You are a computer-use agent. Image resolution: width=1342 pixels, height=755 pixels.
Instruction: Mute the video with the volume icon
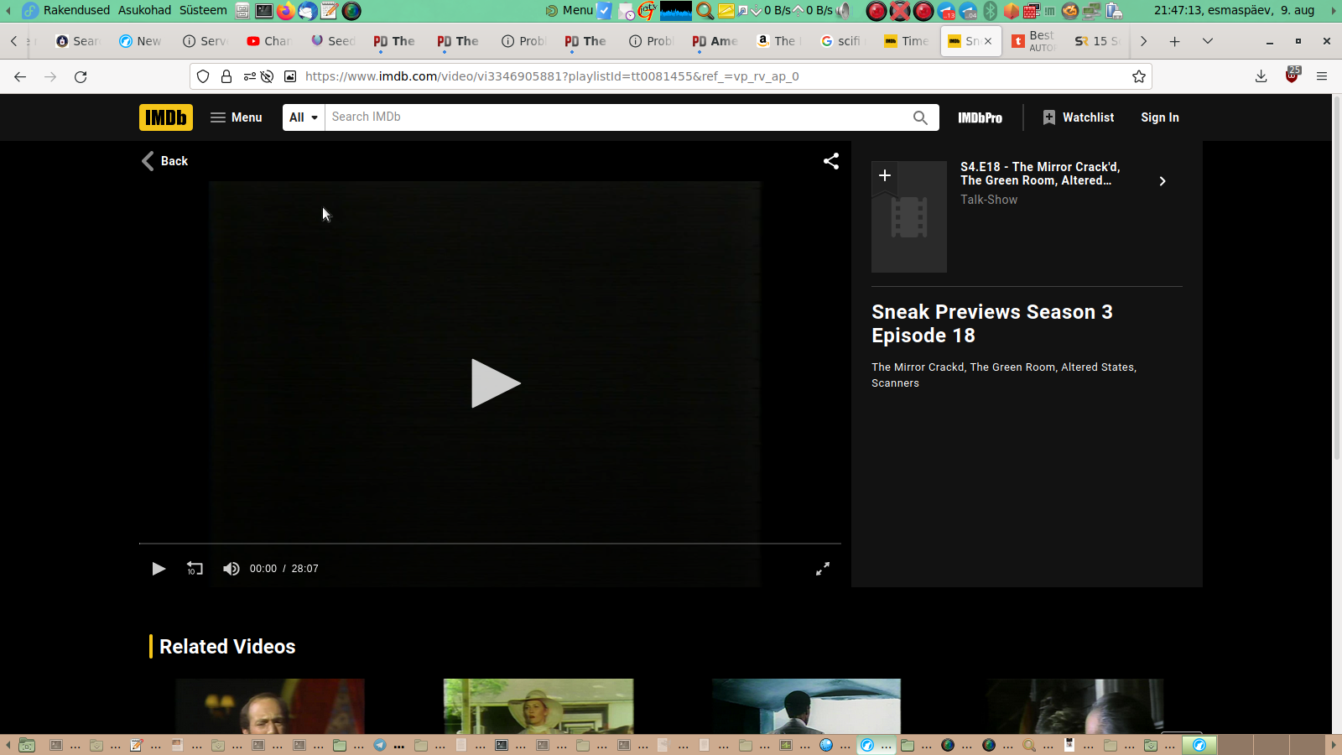coord(231,569)
